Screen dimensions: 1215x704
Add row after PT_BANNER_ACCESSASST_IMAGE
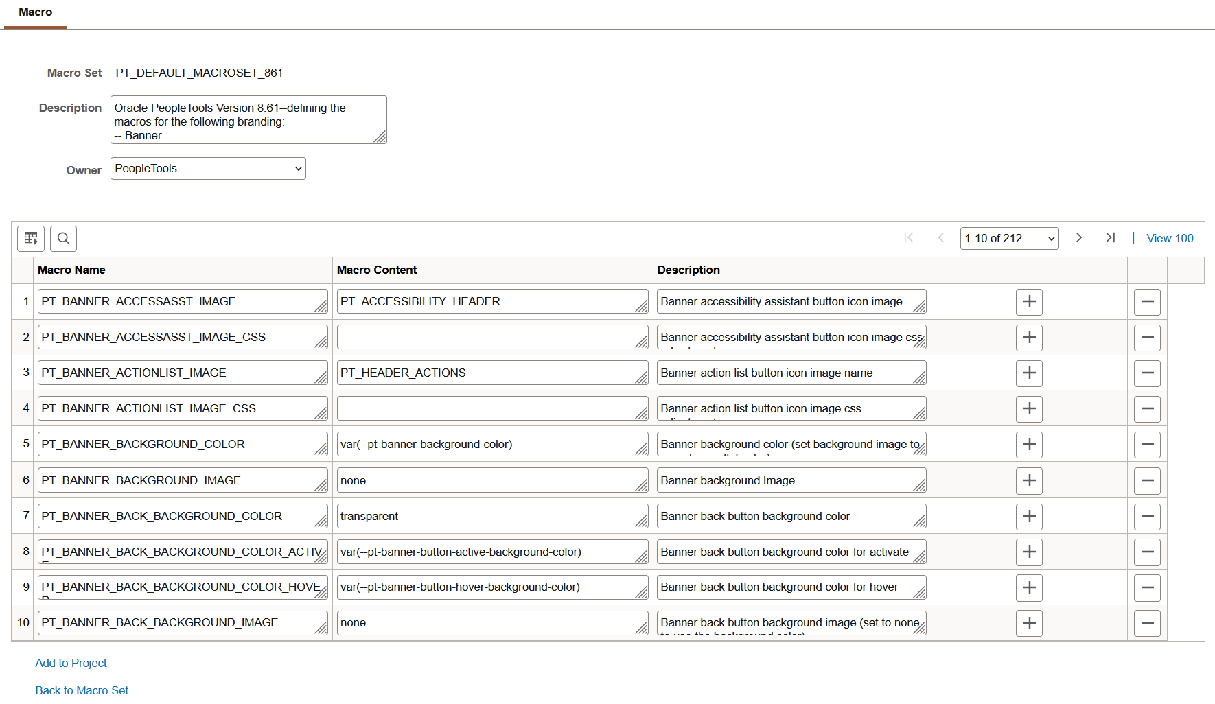(x=1029, y=302)
